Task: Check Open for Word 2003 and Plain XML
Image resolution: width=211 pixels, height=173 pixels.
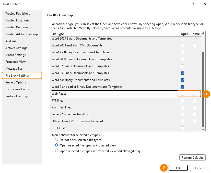Action: [x=182, y=46]
